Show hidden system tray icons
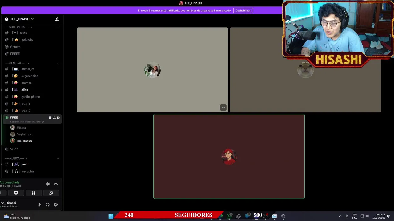 (x=340, y=216)
